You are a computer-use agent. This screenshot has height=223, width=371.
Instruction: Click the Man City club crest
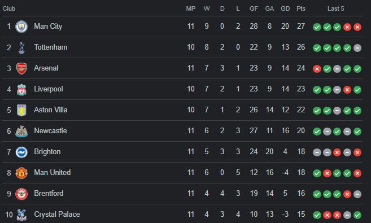[21, 27]
